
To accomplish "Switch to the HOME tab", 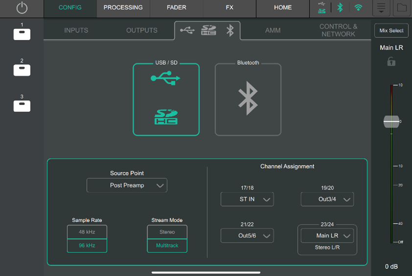I will point(283,8).
